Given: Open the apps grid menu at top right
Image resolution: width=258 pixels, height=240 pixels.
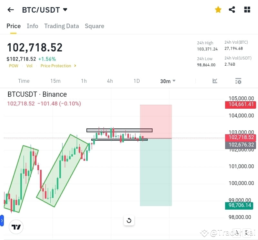Looking at the screenshot, I should pyautogui.click(x=247, y=9).
